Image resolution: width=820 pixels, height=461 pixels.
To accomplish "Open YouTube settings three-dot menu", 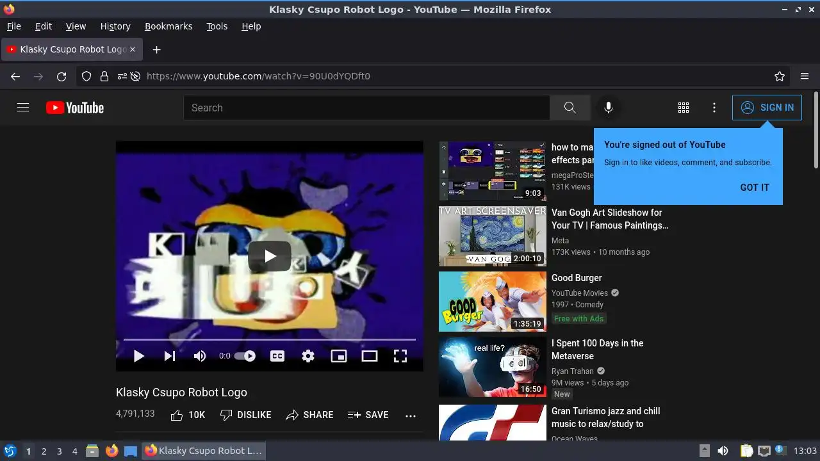I will click(x=714, y=108).
